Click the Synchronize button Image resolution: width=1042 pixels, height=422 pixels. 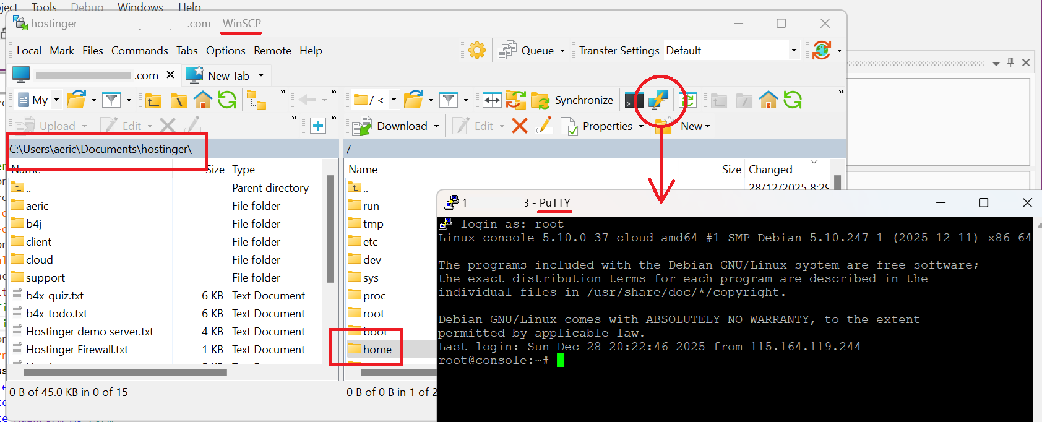pyautogui.click(x=572, y=100)
